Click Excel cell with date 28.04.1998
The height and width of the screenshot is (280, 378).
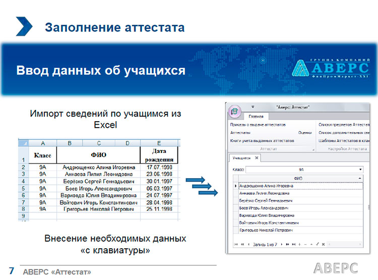pos(159,202)
